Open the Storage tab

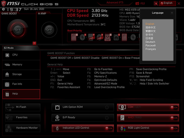click(21, 75)
